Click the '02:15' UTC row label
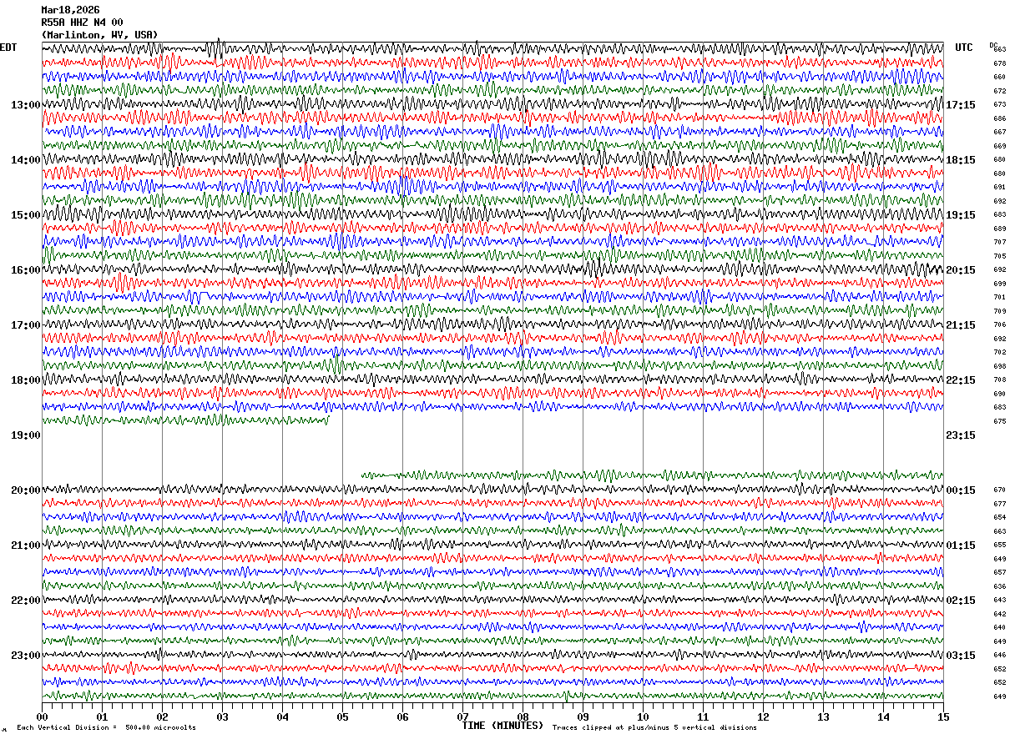This screenshot has width=1010, height=739. [961, 601]
